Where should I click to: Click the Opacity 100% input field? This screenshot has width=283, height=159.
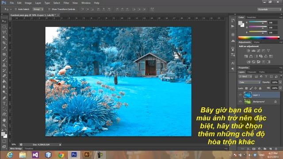275,83
